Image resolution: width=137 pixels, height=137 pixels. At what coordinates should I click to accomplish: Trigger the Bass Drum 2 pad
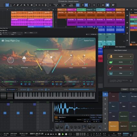click(124, 126)
